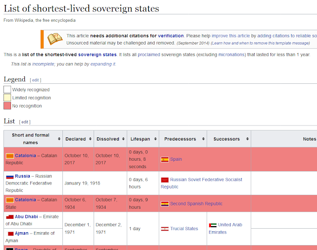Click the Ajman flag icon
Viewport: 317px width, 250px height.
pos(10,234)
